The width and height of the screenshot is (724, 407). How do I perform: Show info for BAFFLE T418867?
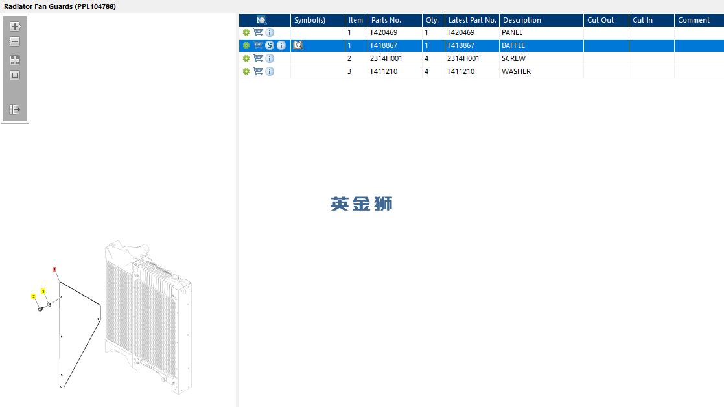tap(281, 45)
